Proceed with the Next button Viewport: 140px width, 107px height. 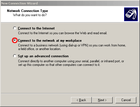[x=102, y=100]
